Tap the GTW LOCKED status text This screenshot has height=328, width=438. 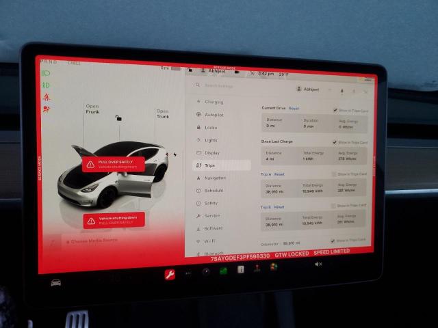tap(292, 254)
